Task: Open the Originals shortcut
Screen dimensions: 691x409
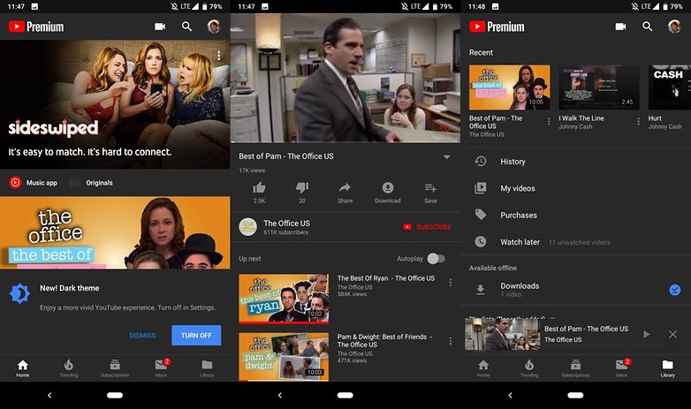Action: (x=92, y=183)
